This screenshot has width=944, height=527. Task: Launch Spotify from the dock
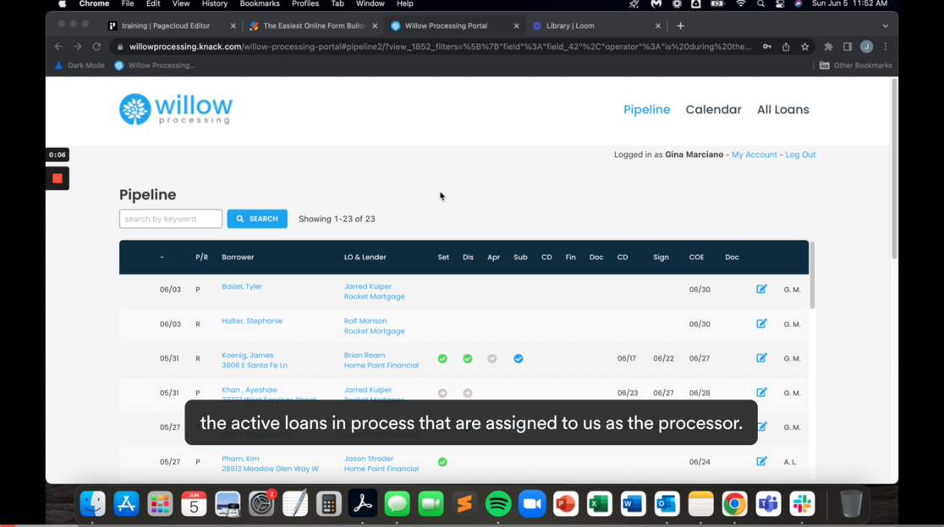[x=498, y=503]
